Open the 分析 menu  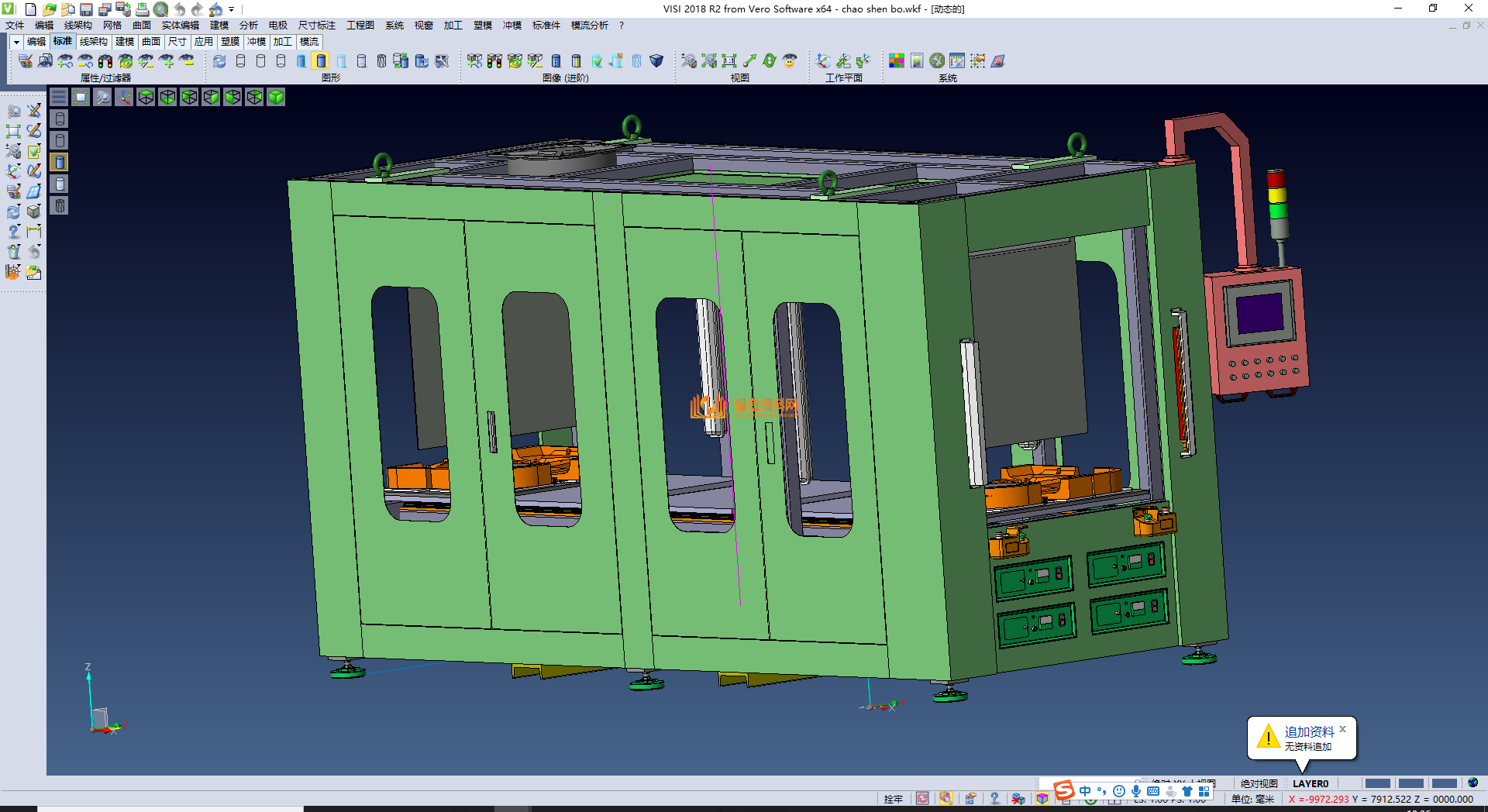pyautogui.click(x=248, y=26)
